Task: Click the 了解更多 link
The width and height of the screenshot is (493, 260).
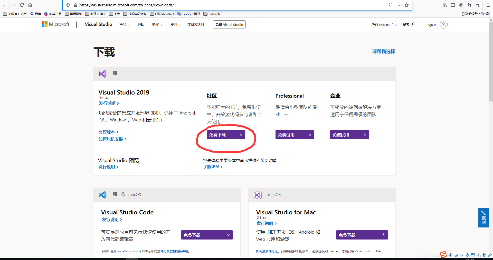Action: 213,167
